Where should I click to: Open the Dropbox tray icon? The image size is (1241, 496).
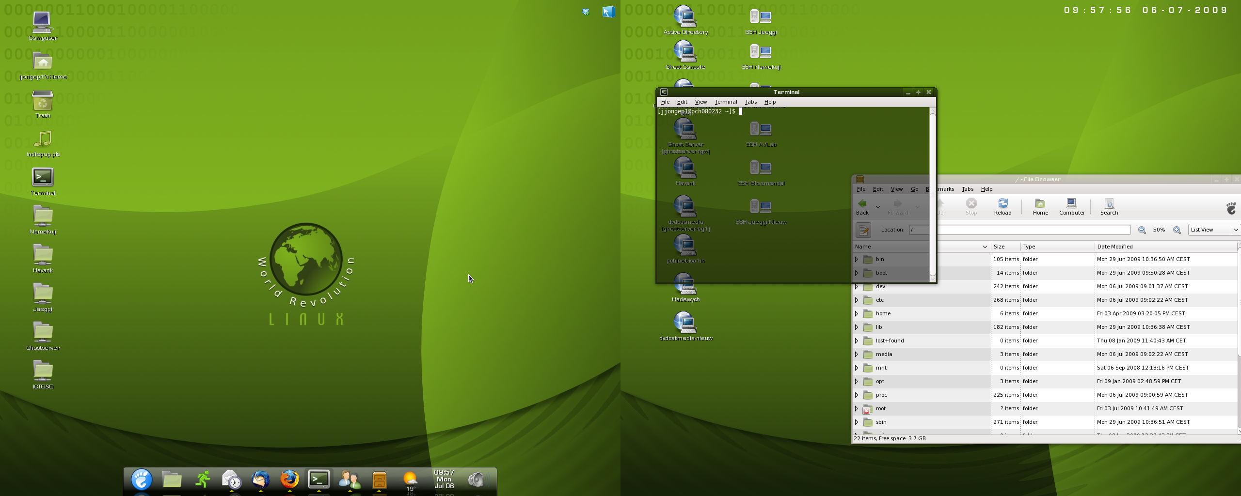click(x=586, y=12)
